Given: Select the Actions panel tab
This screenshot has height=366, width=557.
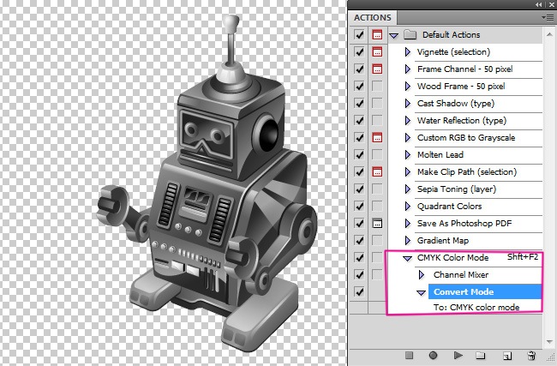Looking at the screenshot, I should (372, 17).
